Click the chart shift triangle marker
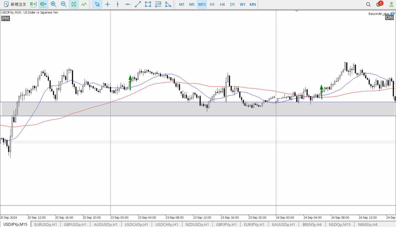The image size is (396, 227). click(x=297, y=12)
